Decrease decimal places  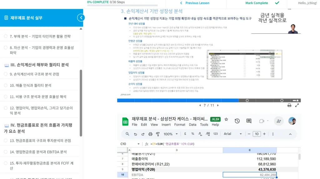tap(200, 134)
